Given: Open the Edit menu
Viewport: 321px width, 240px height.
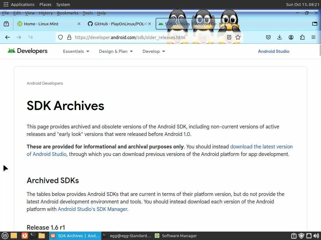Looking at the screenshot, I should click(17, 13).
